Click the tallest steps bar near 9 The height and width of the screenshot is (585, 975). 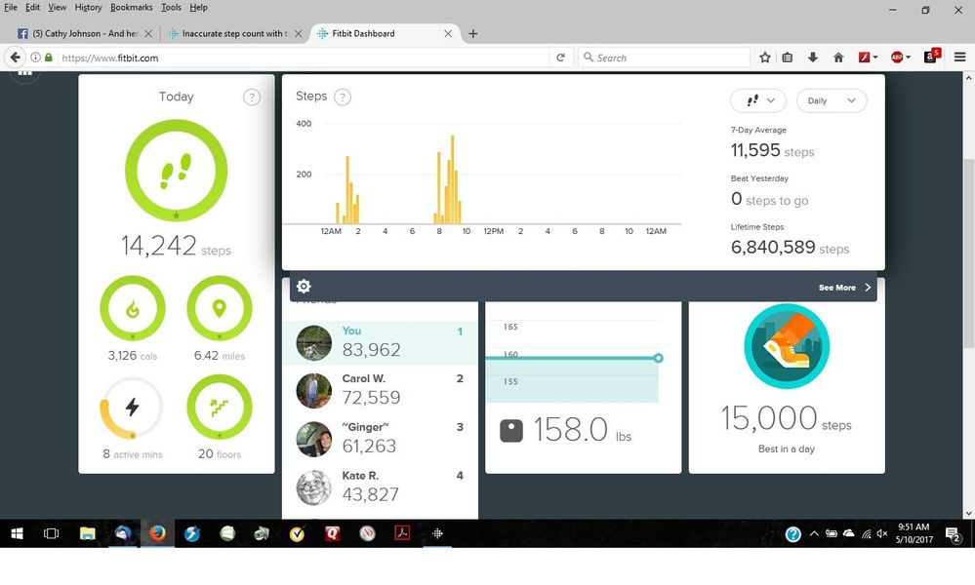point(452,179)
